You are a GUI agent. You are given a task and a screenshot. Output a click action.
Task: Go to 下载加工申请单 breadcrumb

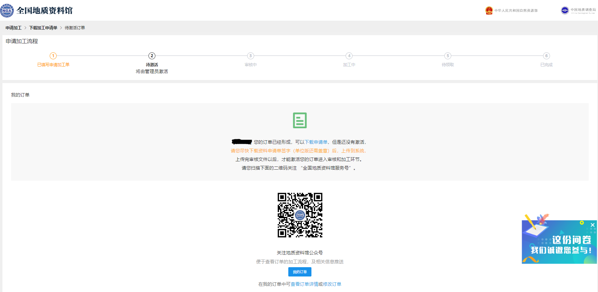pyautogui.click(x=43, y=28)
